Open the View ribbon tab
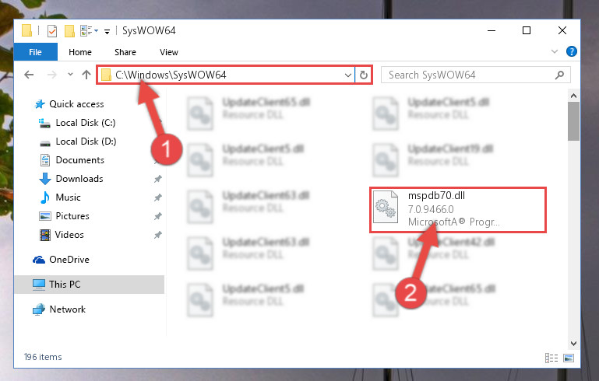This screenshot has height=381, width=599. [x=169, y=52]
